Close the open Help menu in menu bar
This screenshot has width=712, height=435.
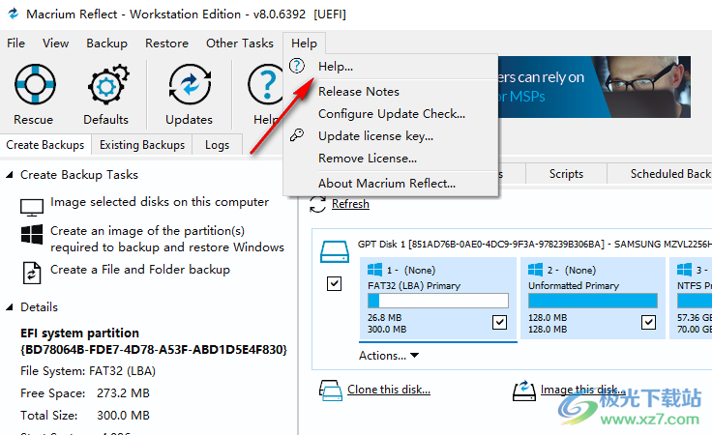click(x=304, y=43)
